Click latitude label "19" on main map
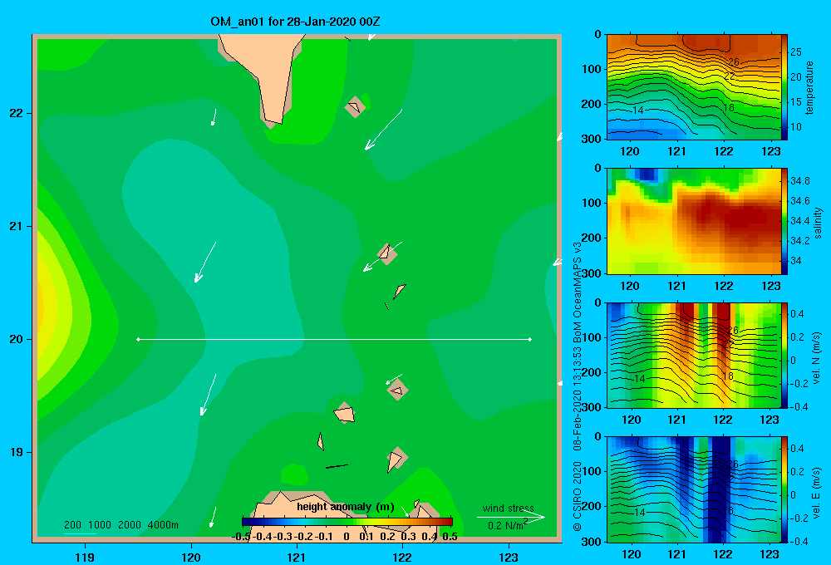The height and width of the screenshot is (565, 831). [17, 452]
